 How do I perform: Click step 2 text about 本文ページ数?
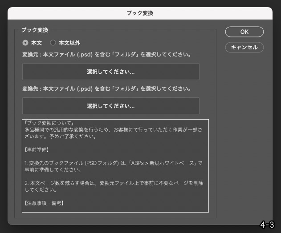[114, 183]
